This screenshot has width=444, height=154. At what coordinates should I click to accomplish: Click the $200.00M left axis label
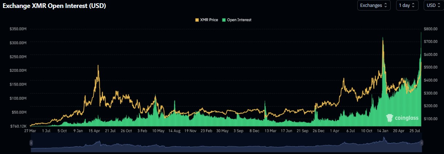pyautogui.click(x=18, y=70)
